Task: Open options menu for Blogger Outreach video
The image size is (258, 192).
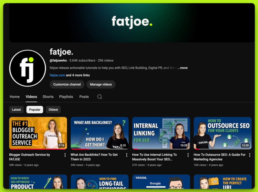Action: [65, 155]
